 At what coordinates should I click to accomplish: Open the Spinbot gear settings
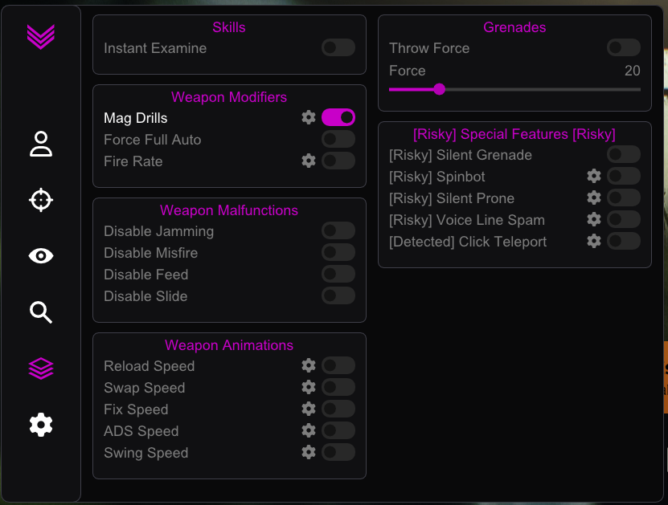[x=594, y=176]
